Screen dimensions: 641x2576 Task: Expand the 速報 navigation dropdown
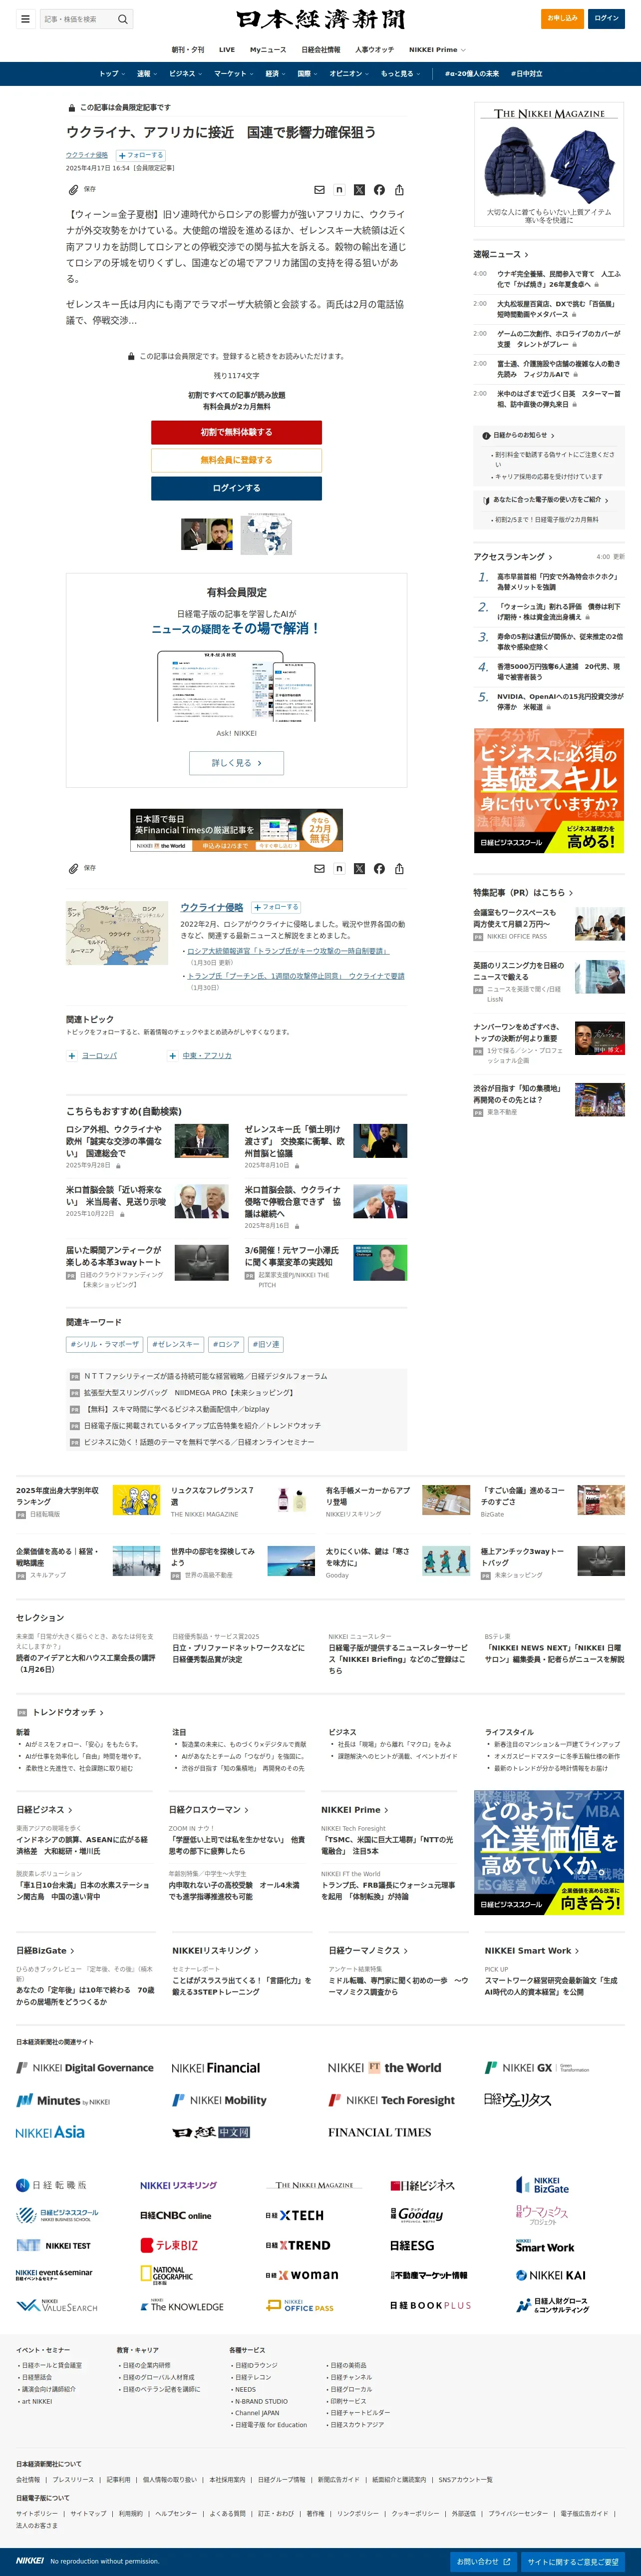(x=146, y=74)
